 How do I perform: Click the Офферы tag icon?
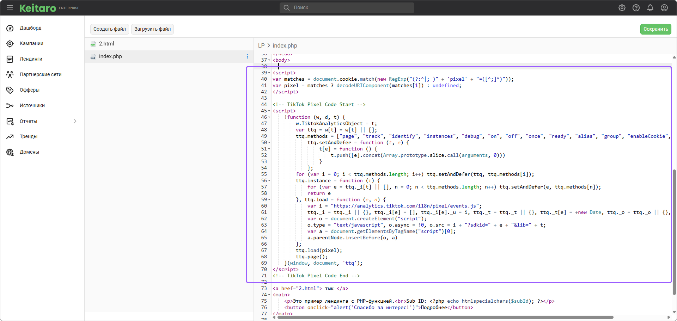coord(10,90)
